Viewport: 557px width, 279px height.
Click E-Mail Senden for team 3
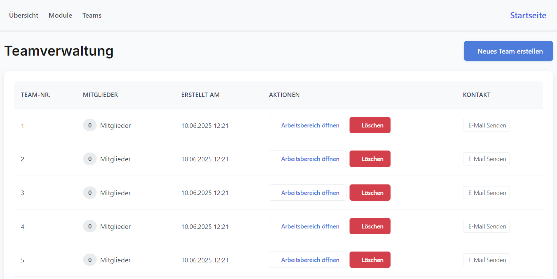pos(486,193)
